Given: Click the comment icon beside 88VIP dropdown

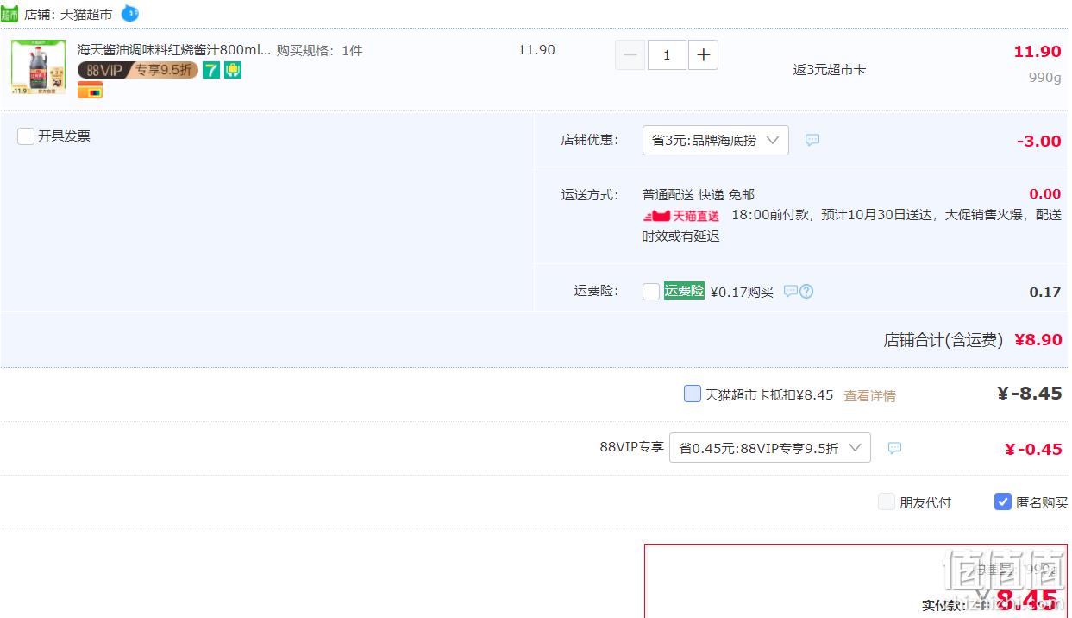Looking at the screenshot, I should click(x=895, y=448).
